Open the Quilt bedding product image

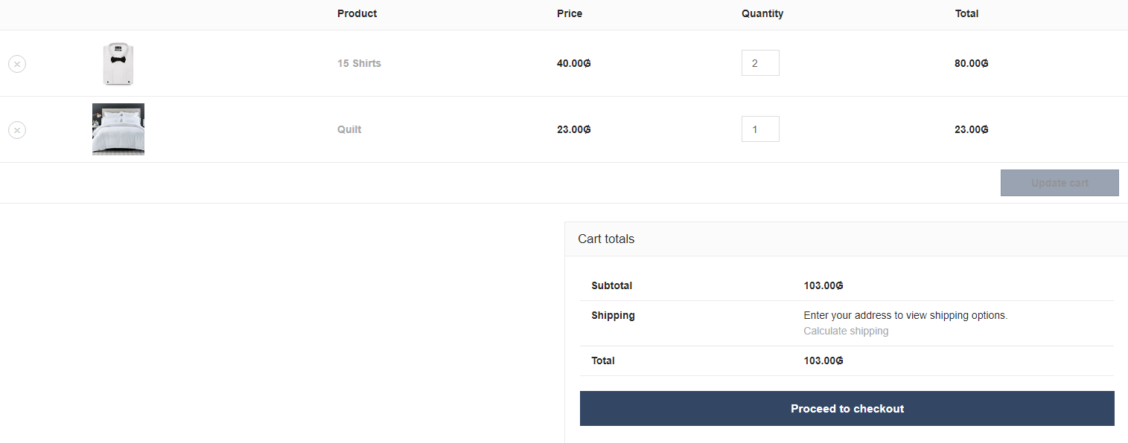(118, 129)
